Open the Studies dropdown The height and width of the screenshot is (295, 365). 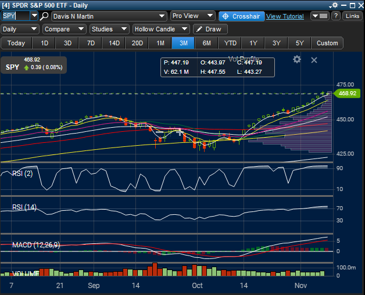(x=109, y=29)
